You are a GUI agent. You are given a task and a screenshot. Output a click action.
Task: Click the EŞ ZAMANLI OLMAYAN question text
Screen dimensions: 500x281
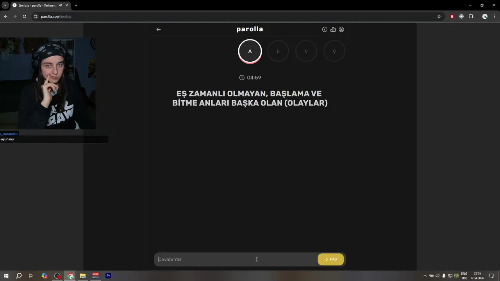[x=250, y=98]
